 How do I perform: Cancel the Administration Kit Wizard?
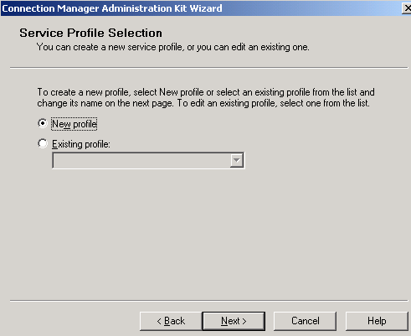click(x=305, y=321)
